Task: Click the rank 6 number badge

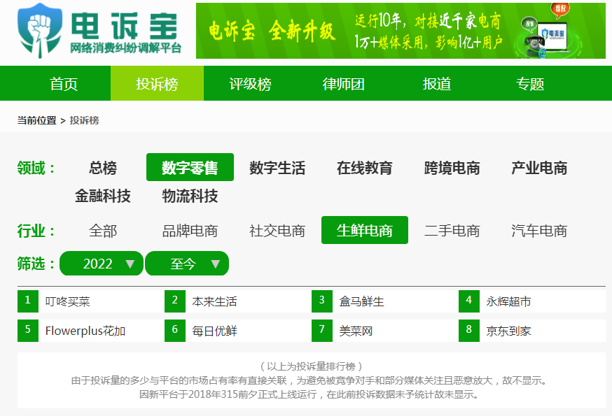Action: (175, 331)
